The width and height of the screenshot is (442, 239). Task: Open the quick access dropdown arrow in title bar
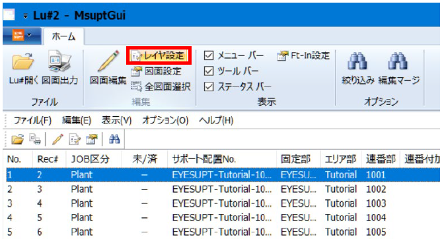(x=25, y=17)
